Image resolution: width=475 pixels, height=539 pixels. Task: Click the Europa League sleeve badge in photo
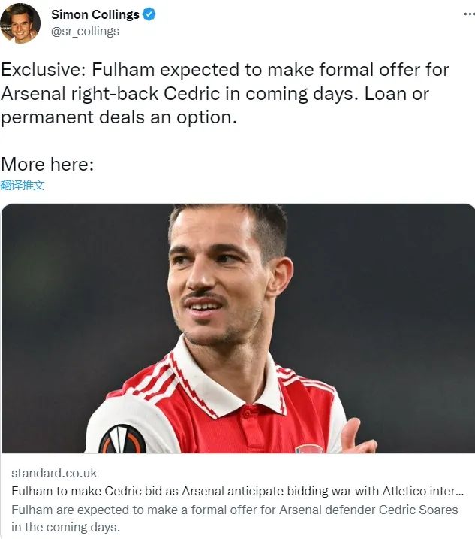point(122,440)
